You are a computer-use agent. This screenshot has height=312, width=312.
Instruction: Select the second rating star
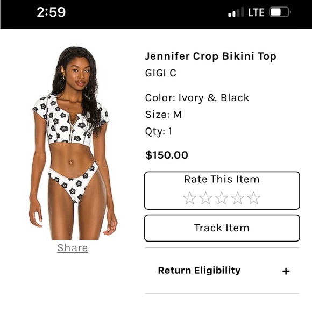point(205,198)
